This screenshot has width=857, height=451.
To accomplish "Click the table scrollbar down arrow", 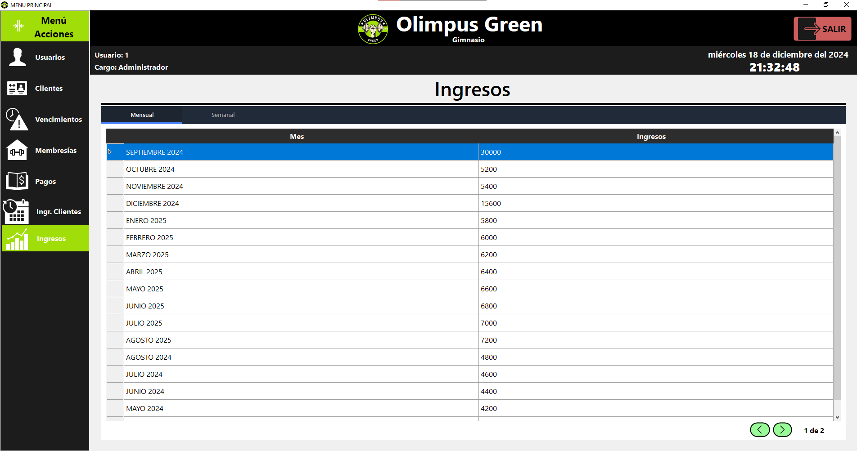I will pyautogui.click(x=838, y=417).
